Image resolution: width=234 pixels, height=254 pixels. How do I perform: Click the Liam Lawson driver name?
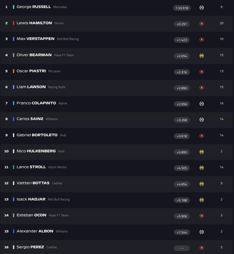click(x=31, y=87)
